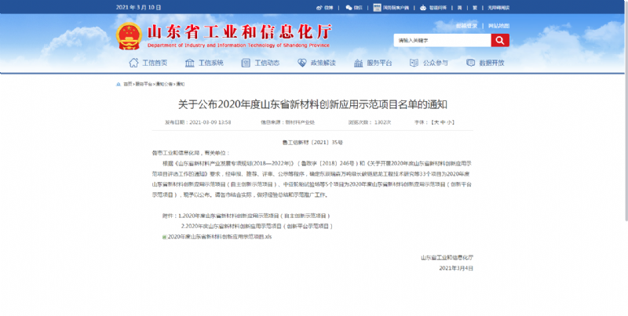This screenshot has width=628, height=316.
Task: Click the home icon in the breadcrumb
Action: pos(120,83)
